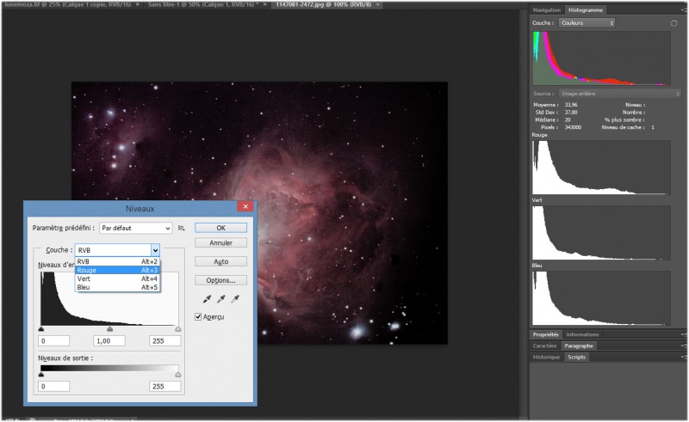Click the input shadow value field showing 0

click(x=53, y=341)
